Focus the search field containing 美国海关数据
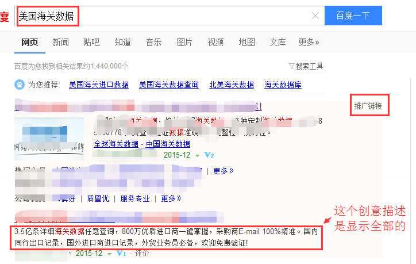This screenshot has width=416, height=264. [x=170, y=16]
